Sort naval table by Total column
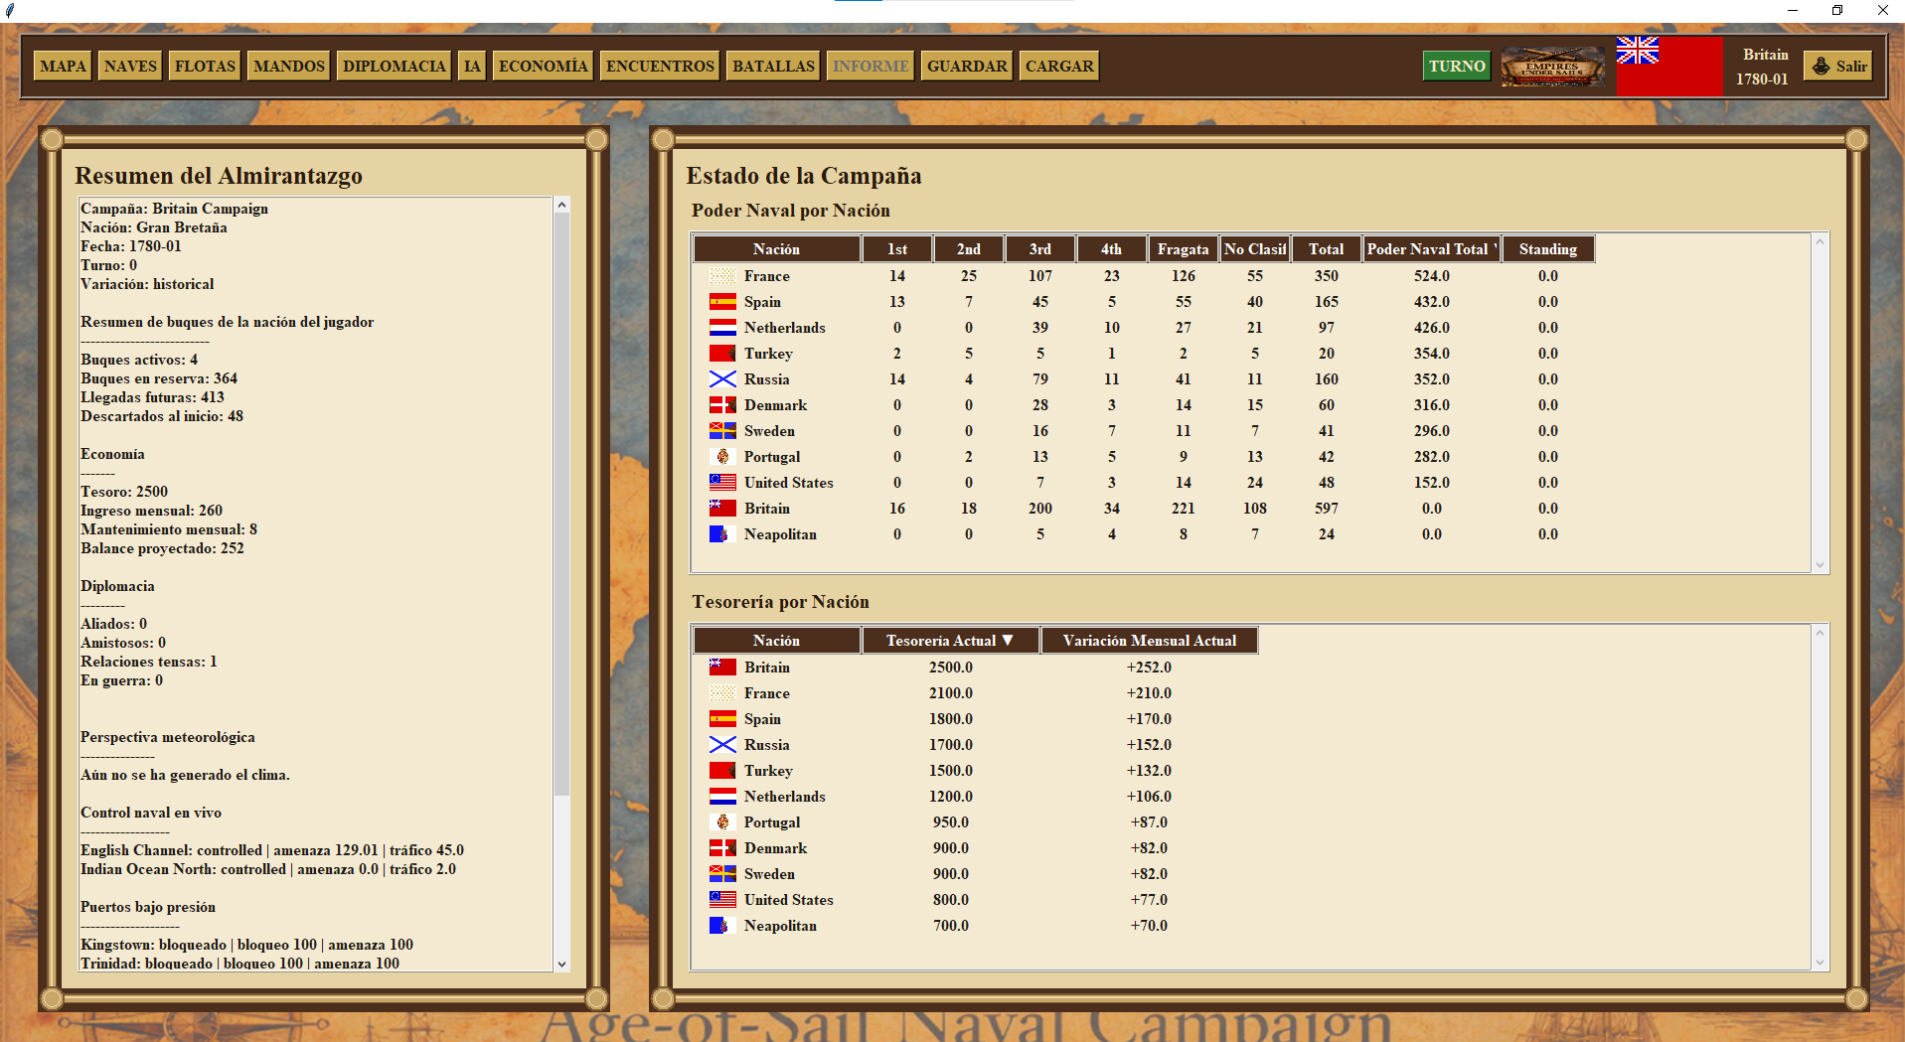Screen dimensions: 1905x1042 pyautogui.click(x=1327, y=249)
